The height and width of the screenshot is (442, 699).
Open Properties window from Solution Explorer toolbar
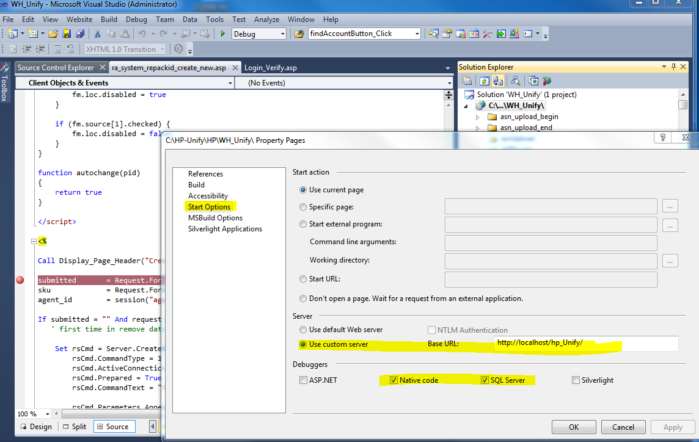click(467, 80)
